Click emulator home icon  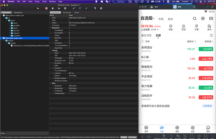(x=149, y=137)
